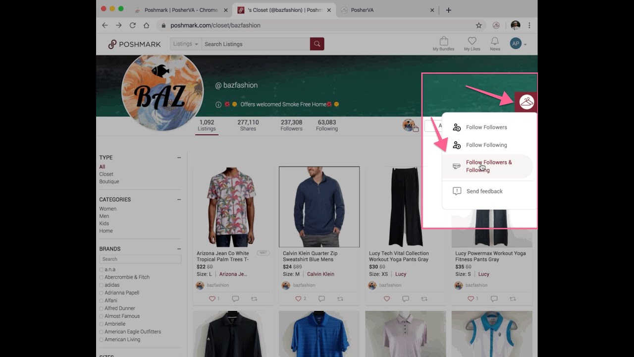Image resolution: width=634 pixels, height=357 pixels.
Task: Click the address bar URL
Action: (215, 25)
